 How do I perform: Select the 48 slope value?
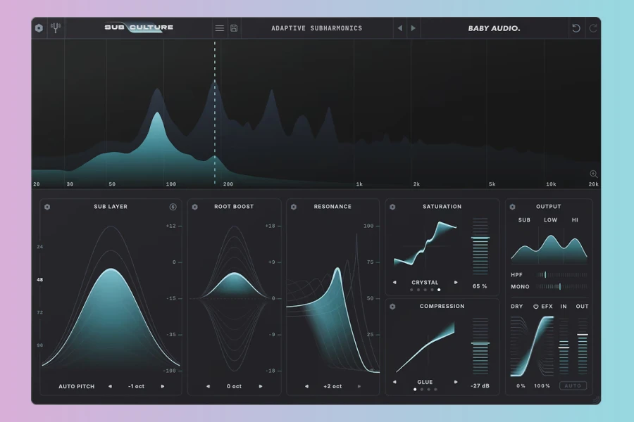click(39, 279)
